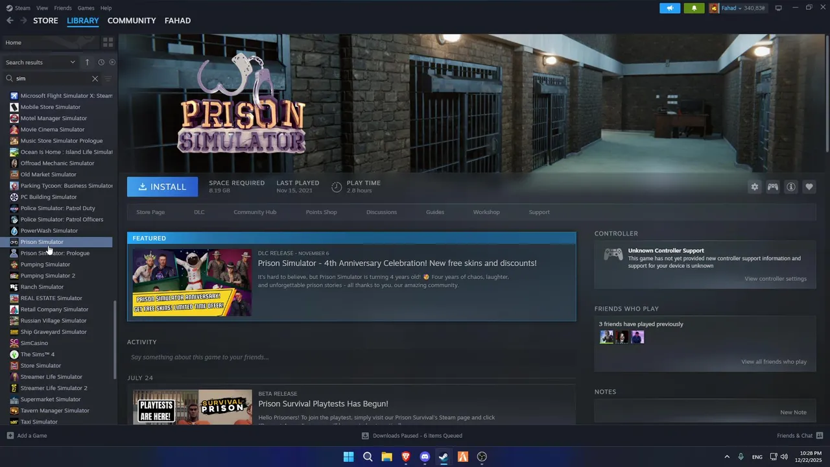830x467 pixels.
Task: Click the blue INSTALL button
Action: [x=162, y=187]
